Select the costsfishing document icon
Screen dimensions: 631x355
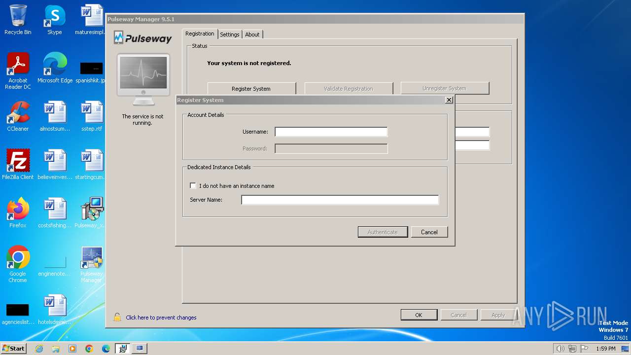(55, 213)
